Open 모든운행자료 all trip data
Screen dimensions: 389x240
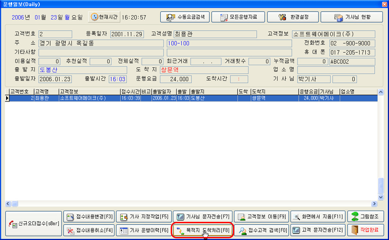click(238, 17)
